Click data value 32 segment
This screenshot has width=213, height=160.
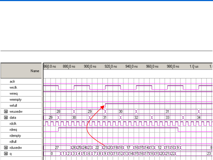pos(136,118)
